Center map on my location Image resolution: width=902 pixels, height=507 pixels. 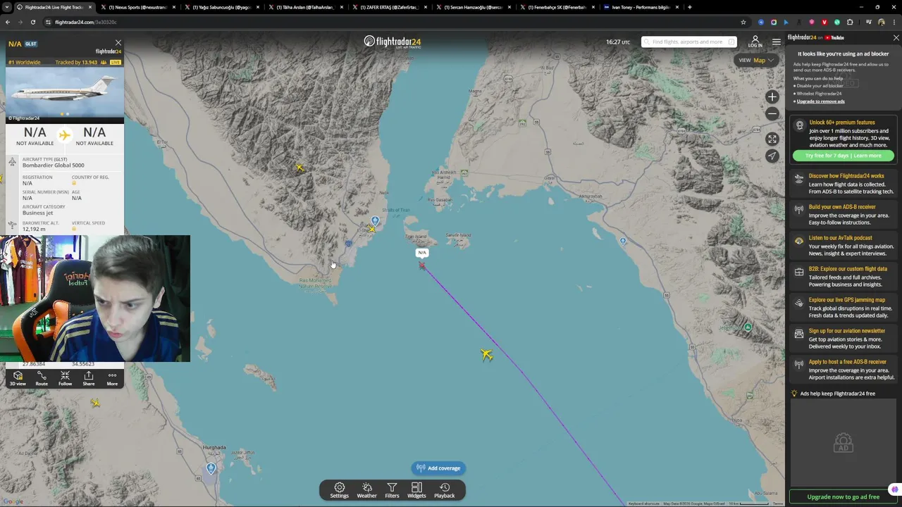pyautogui.click(x=772, y=156)
